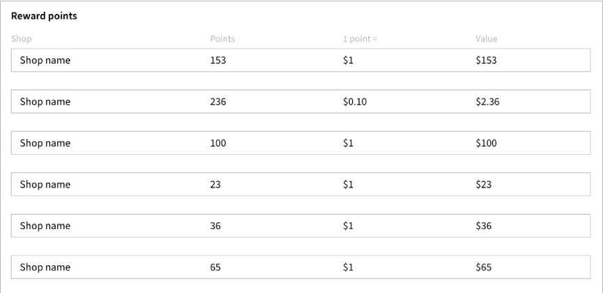Select the row with 153 points

tap(301, 60)
